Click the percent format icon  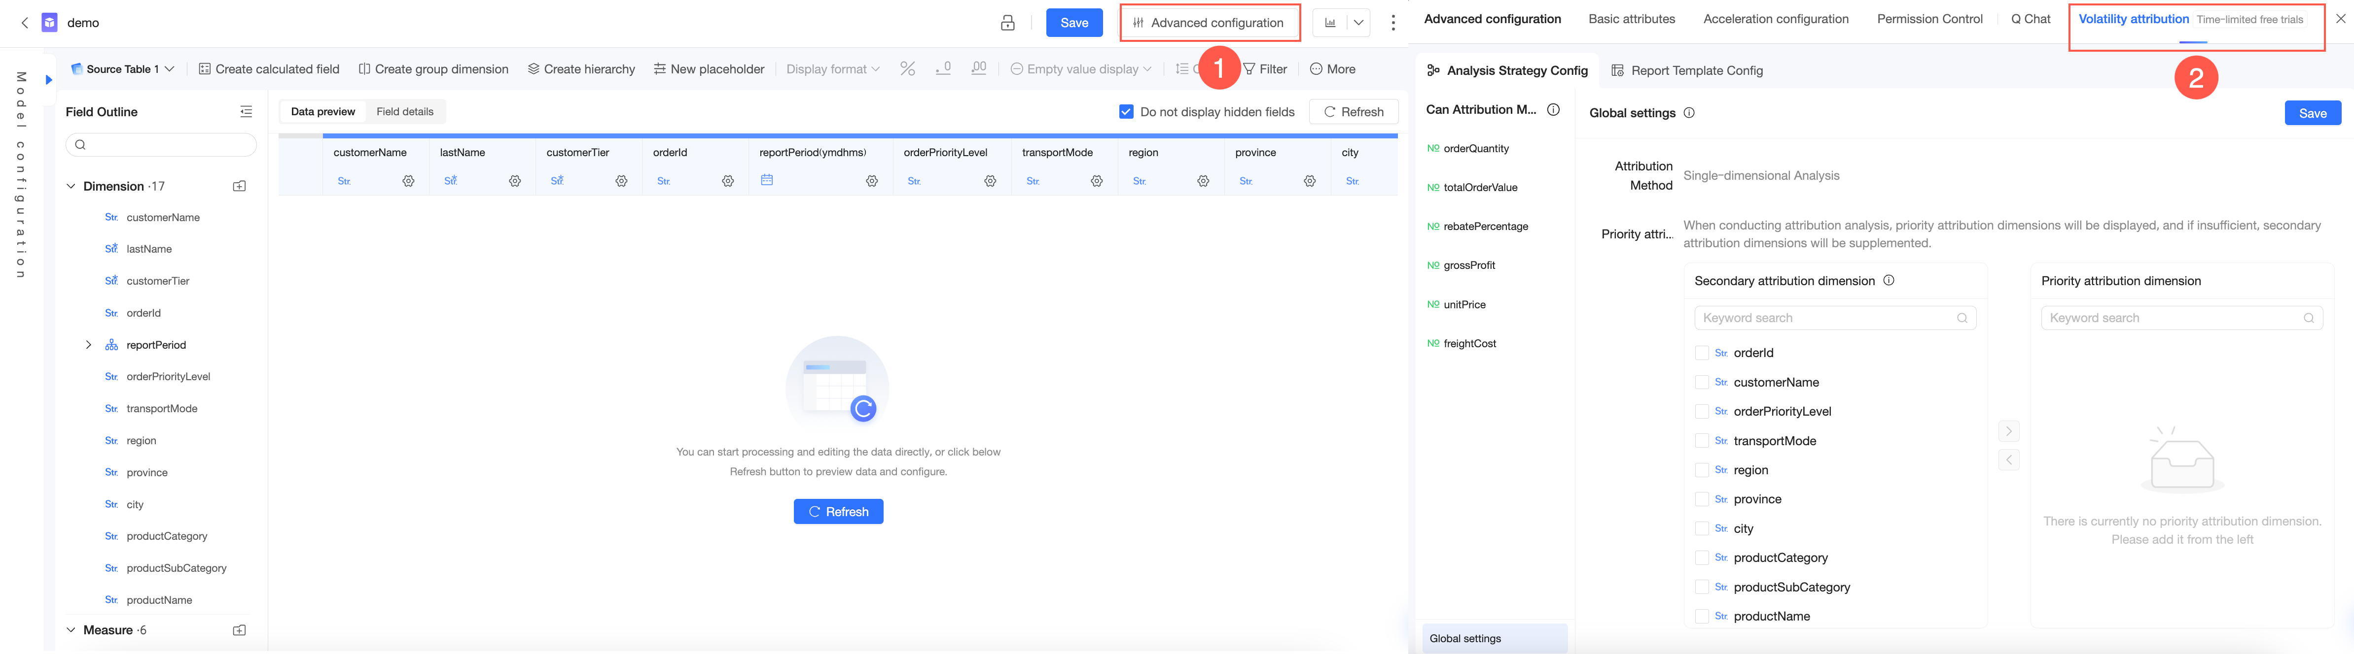point(906,69)
